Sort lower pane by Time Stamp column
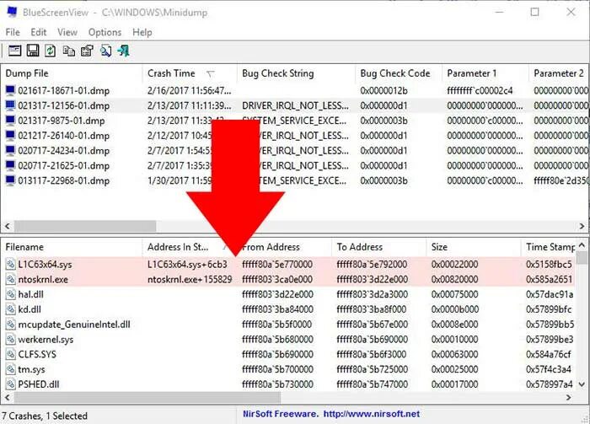590x424 pixels. [548, 247]
